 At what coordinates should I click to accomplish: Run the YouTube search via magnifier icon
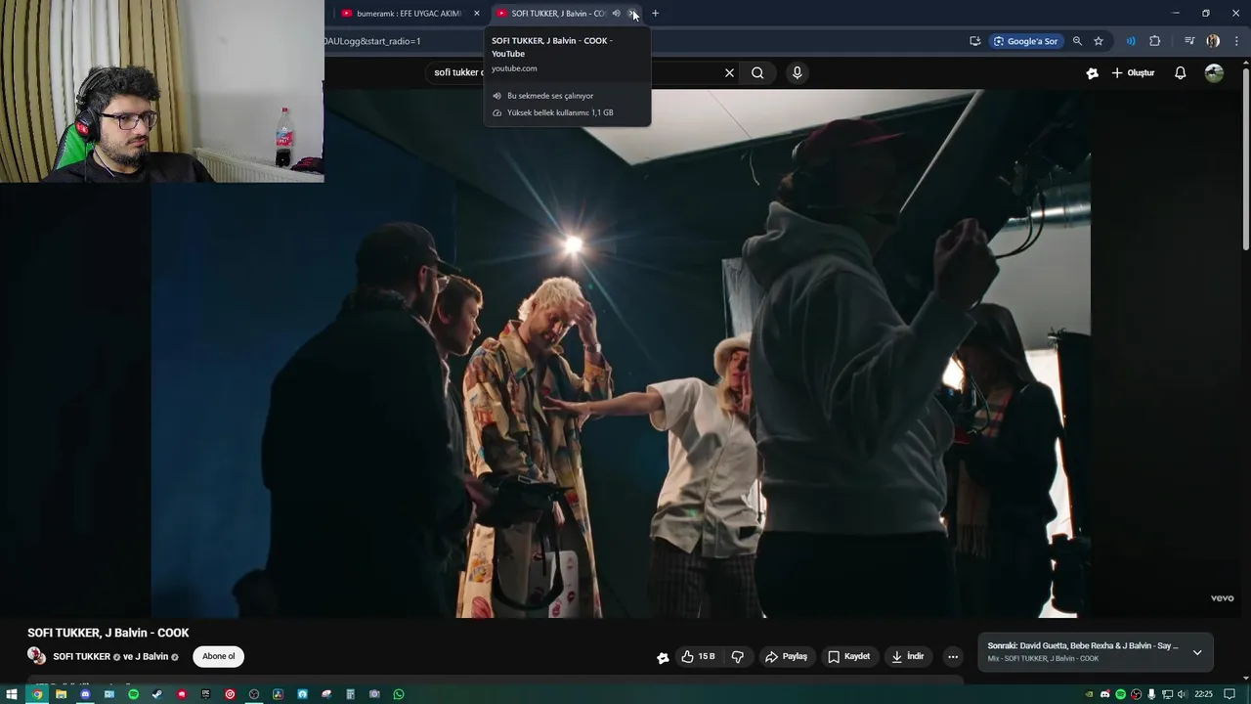pyautogui.click(x=757, y=72)
